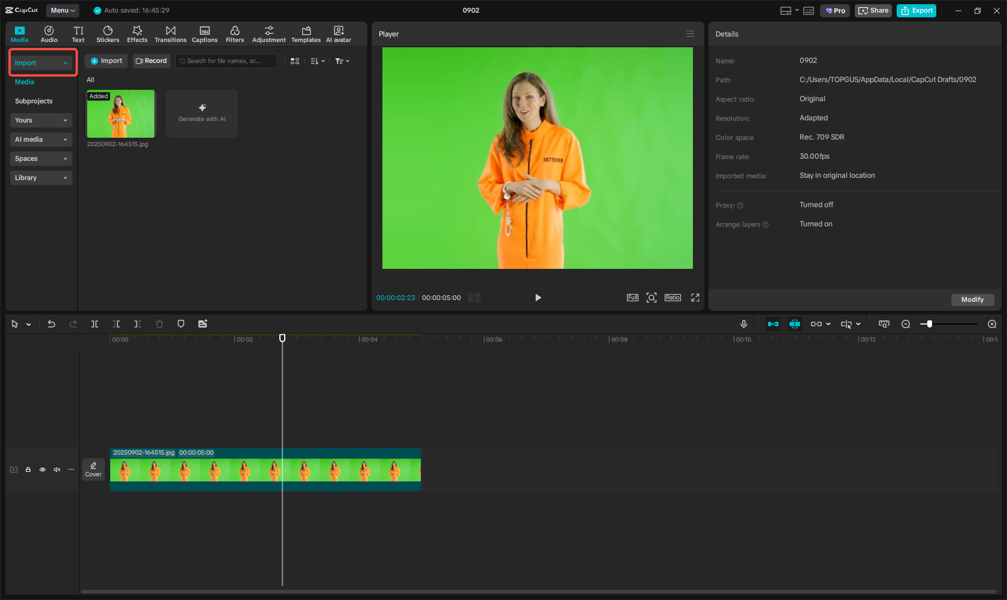Delete the selected clip with trash icon
The width and height of the screenshot is (1007, 600).
click(159, 323)
